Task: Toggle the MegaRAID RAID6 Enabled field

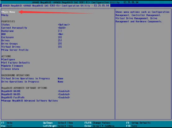Action: click(64, 91)
